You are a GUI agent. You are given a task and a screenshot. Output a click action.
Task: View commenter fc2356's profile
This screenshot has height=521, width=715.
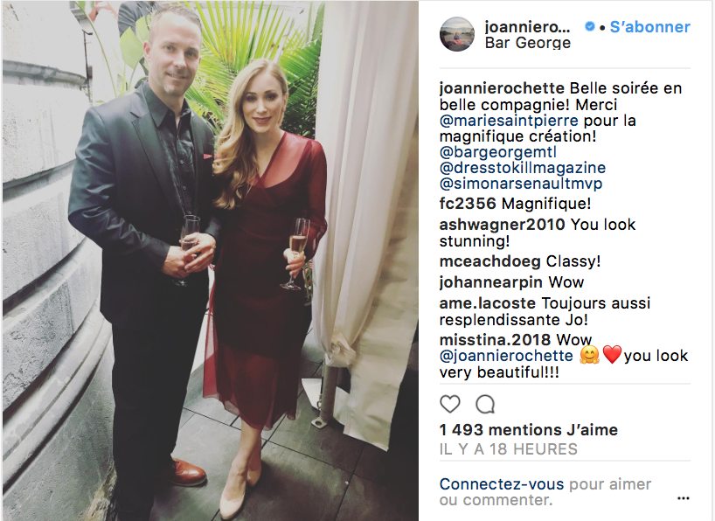tap(468, 204)
